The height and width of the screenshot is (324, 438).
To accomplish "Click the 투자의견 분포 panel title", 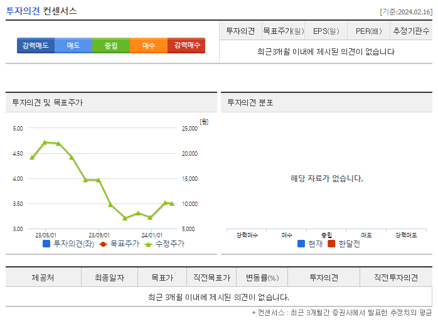I will 250,102.
